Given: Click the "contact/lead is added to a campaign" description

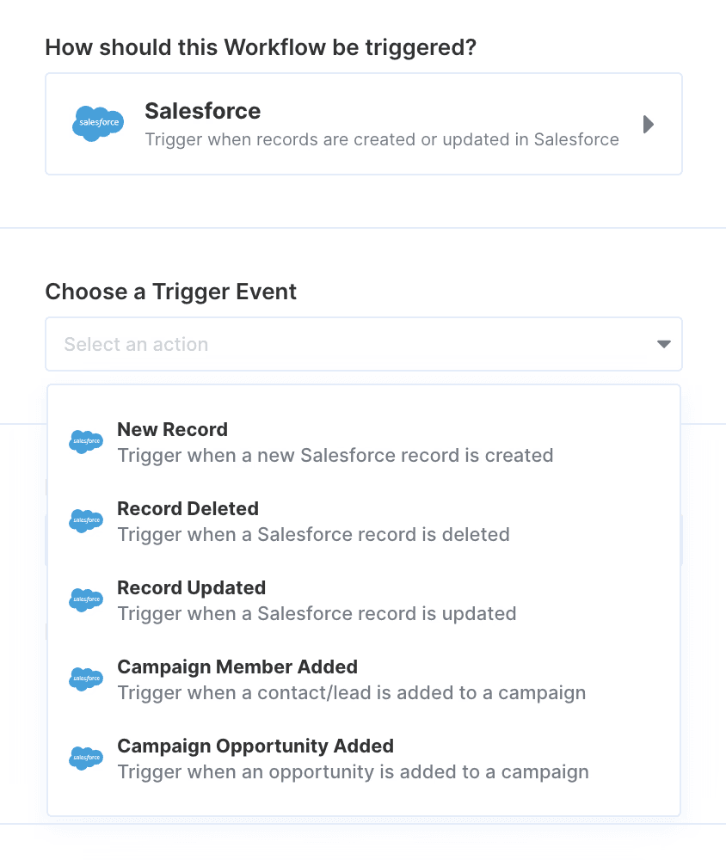Looking at the screenshot, I should tap(351, 692).
